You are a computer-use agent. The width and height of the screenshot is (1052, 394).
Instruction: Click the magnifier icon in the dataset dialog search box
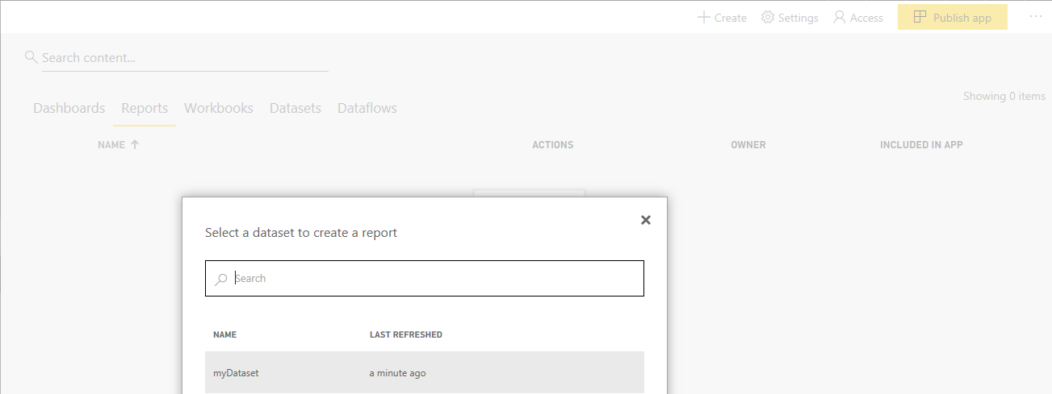pos(221,279)
